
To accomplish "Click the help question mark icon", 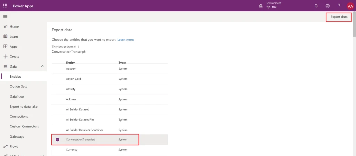I will (x=339, y=6).
